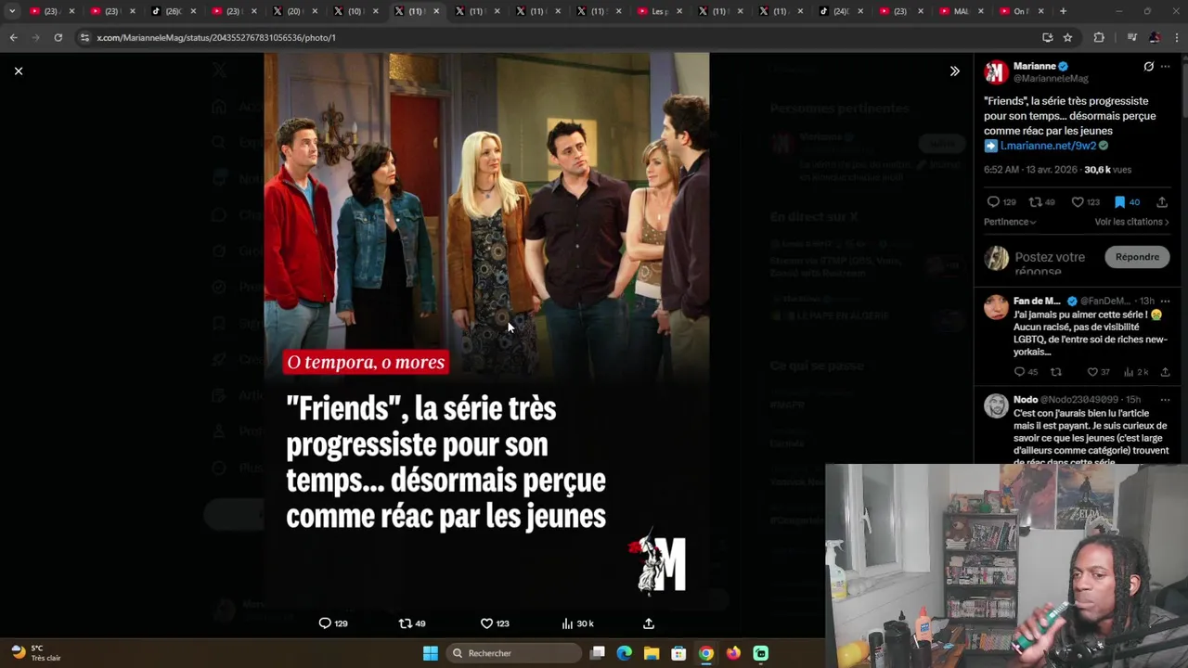Viewport: 1188px width, 668px height.
Task: Open the Windows Start menu
Action: (x=431, y=653)
